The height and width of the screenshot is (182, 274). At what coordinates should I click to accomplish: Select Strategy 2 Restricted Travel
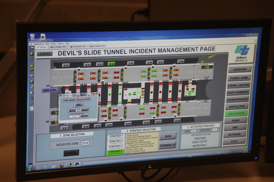[x=116, y=142]
